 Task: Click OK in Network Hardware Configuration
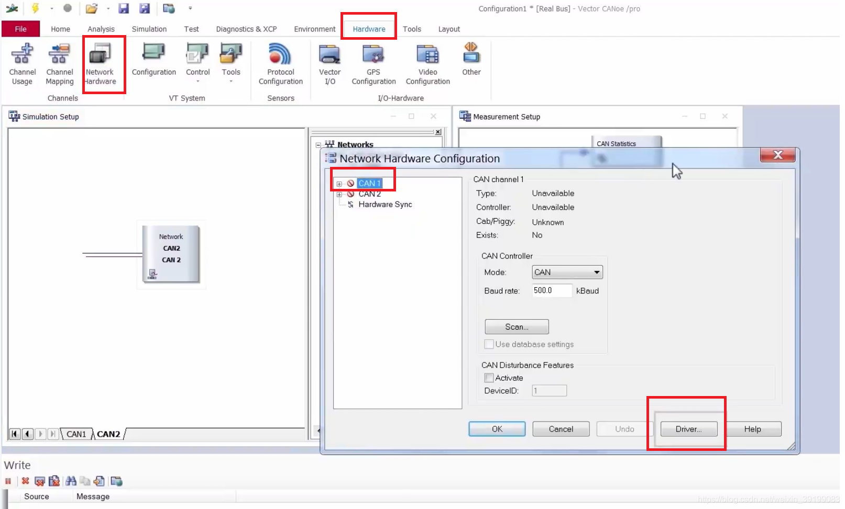click(x=497, y=429)
